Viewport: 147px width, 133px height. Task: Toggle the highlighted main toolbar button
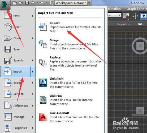[x=144, y=16]
